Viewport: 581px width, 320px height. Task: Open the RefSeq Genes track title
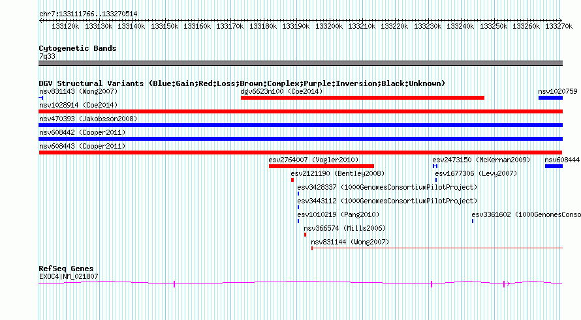pos(66,269)
